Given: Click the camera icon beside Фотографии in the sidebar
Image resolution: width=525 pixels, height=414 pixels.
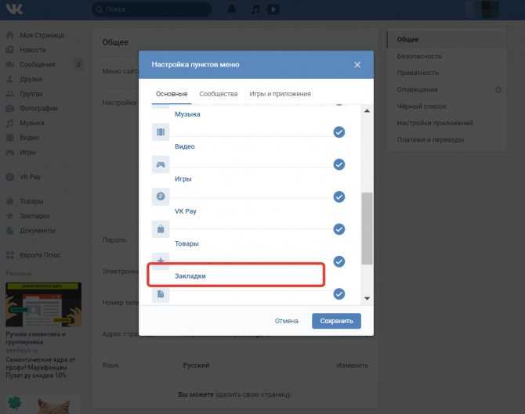Looking at the screenshot, I should coord(10,108).
